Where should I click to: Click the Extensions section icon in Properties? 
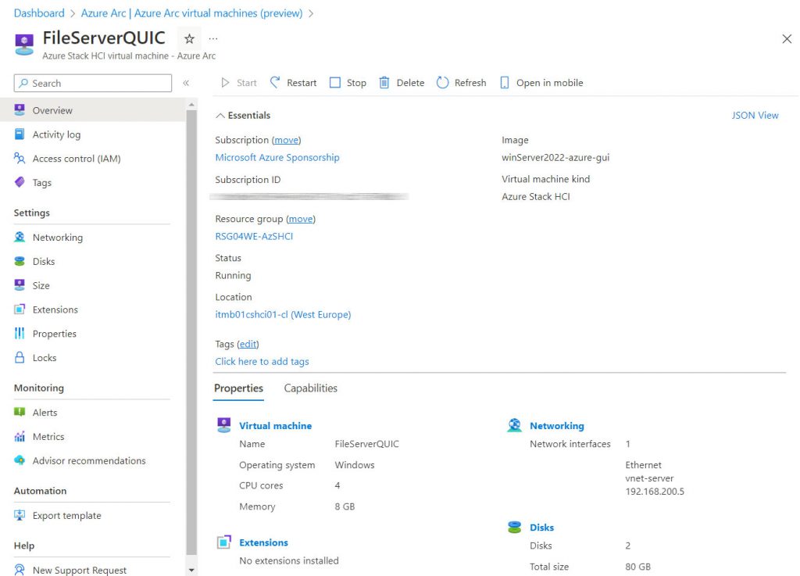pos(223,542)
